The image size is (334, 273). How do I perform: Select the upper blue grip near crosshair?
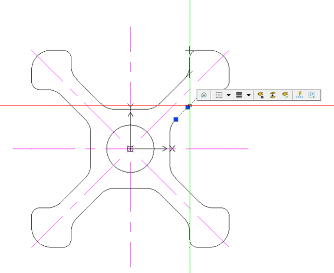tap(188, 108)
